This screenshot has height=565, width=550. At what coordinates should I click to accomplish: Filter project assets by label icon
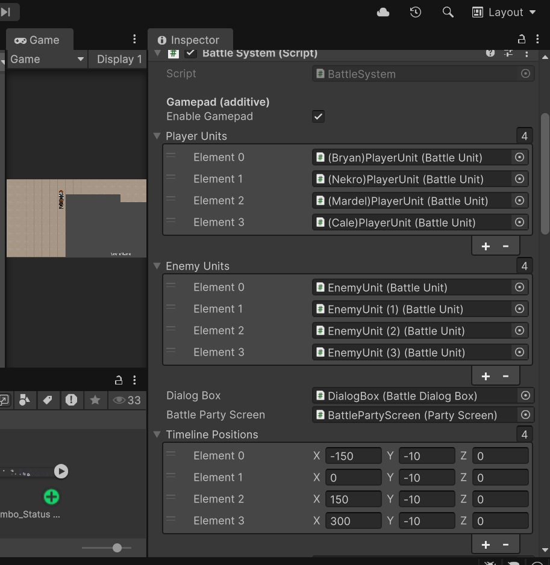click(48, 400)
